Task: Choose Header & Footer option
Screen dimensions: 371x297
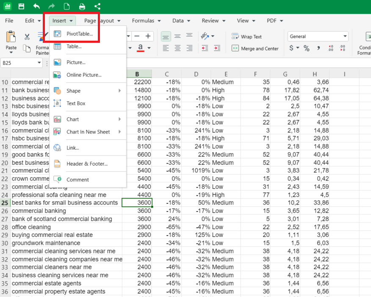Action: coord(87,164)
